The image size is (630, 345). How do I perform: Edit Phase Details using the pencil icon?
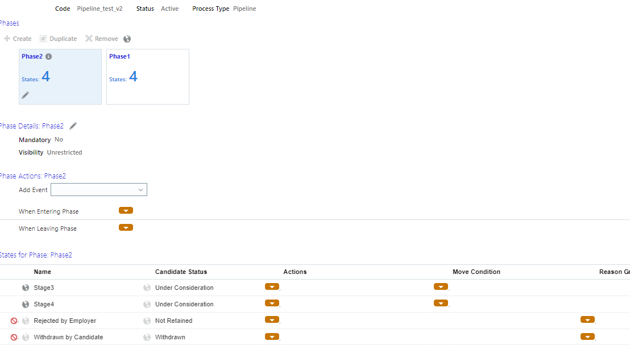pyautogui.click(x=73, y=126)
